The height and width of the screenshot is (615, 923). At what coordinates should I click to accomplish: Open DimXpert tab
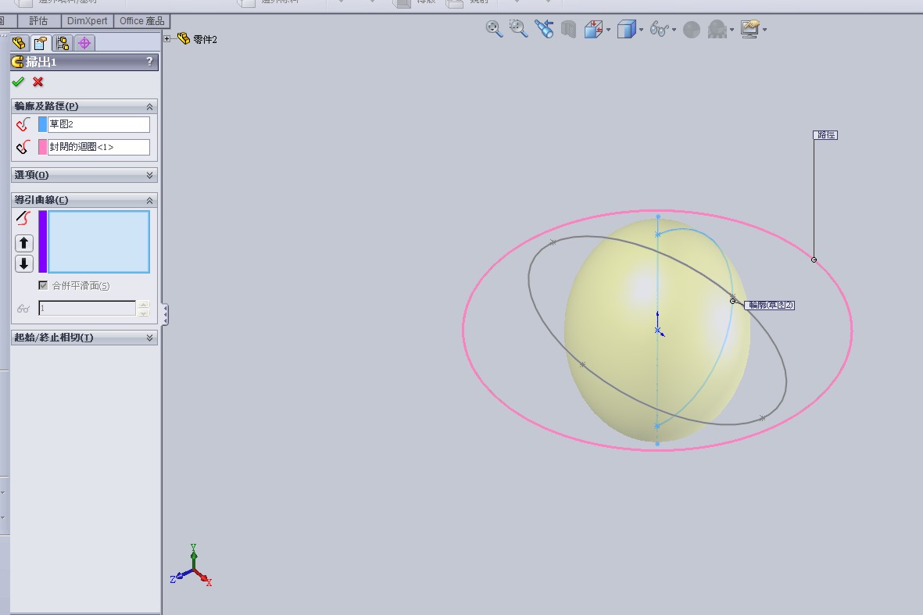click(x=87, y=21)
